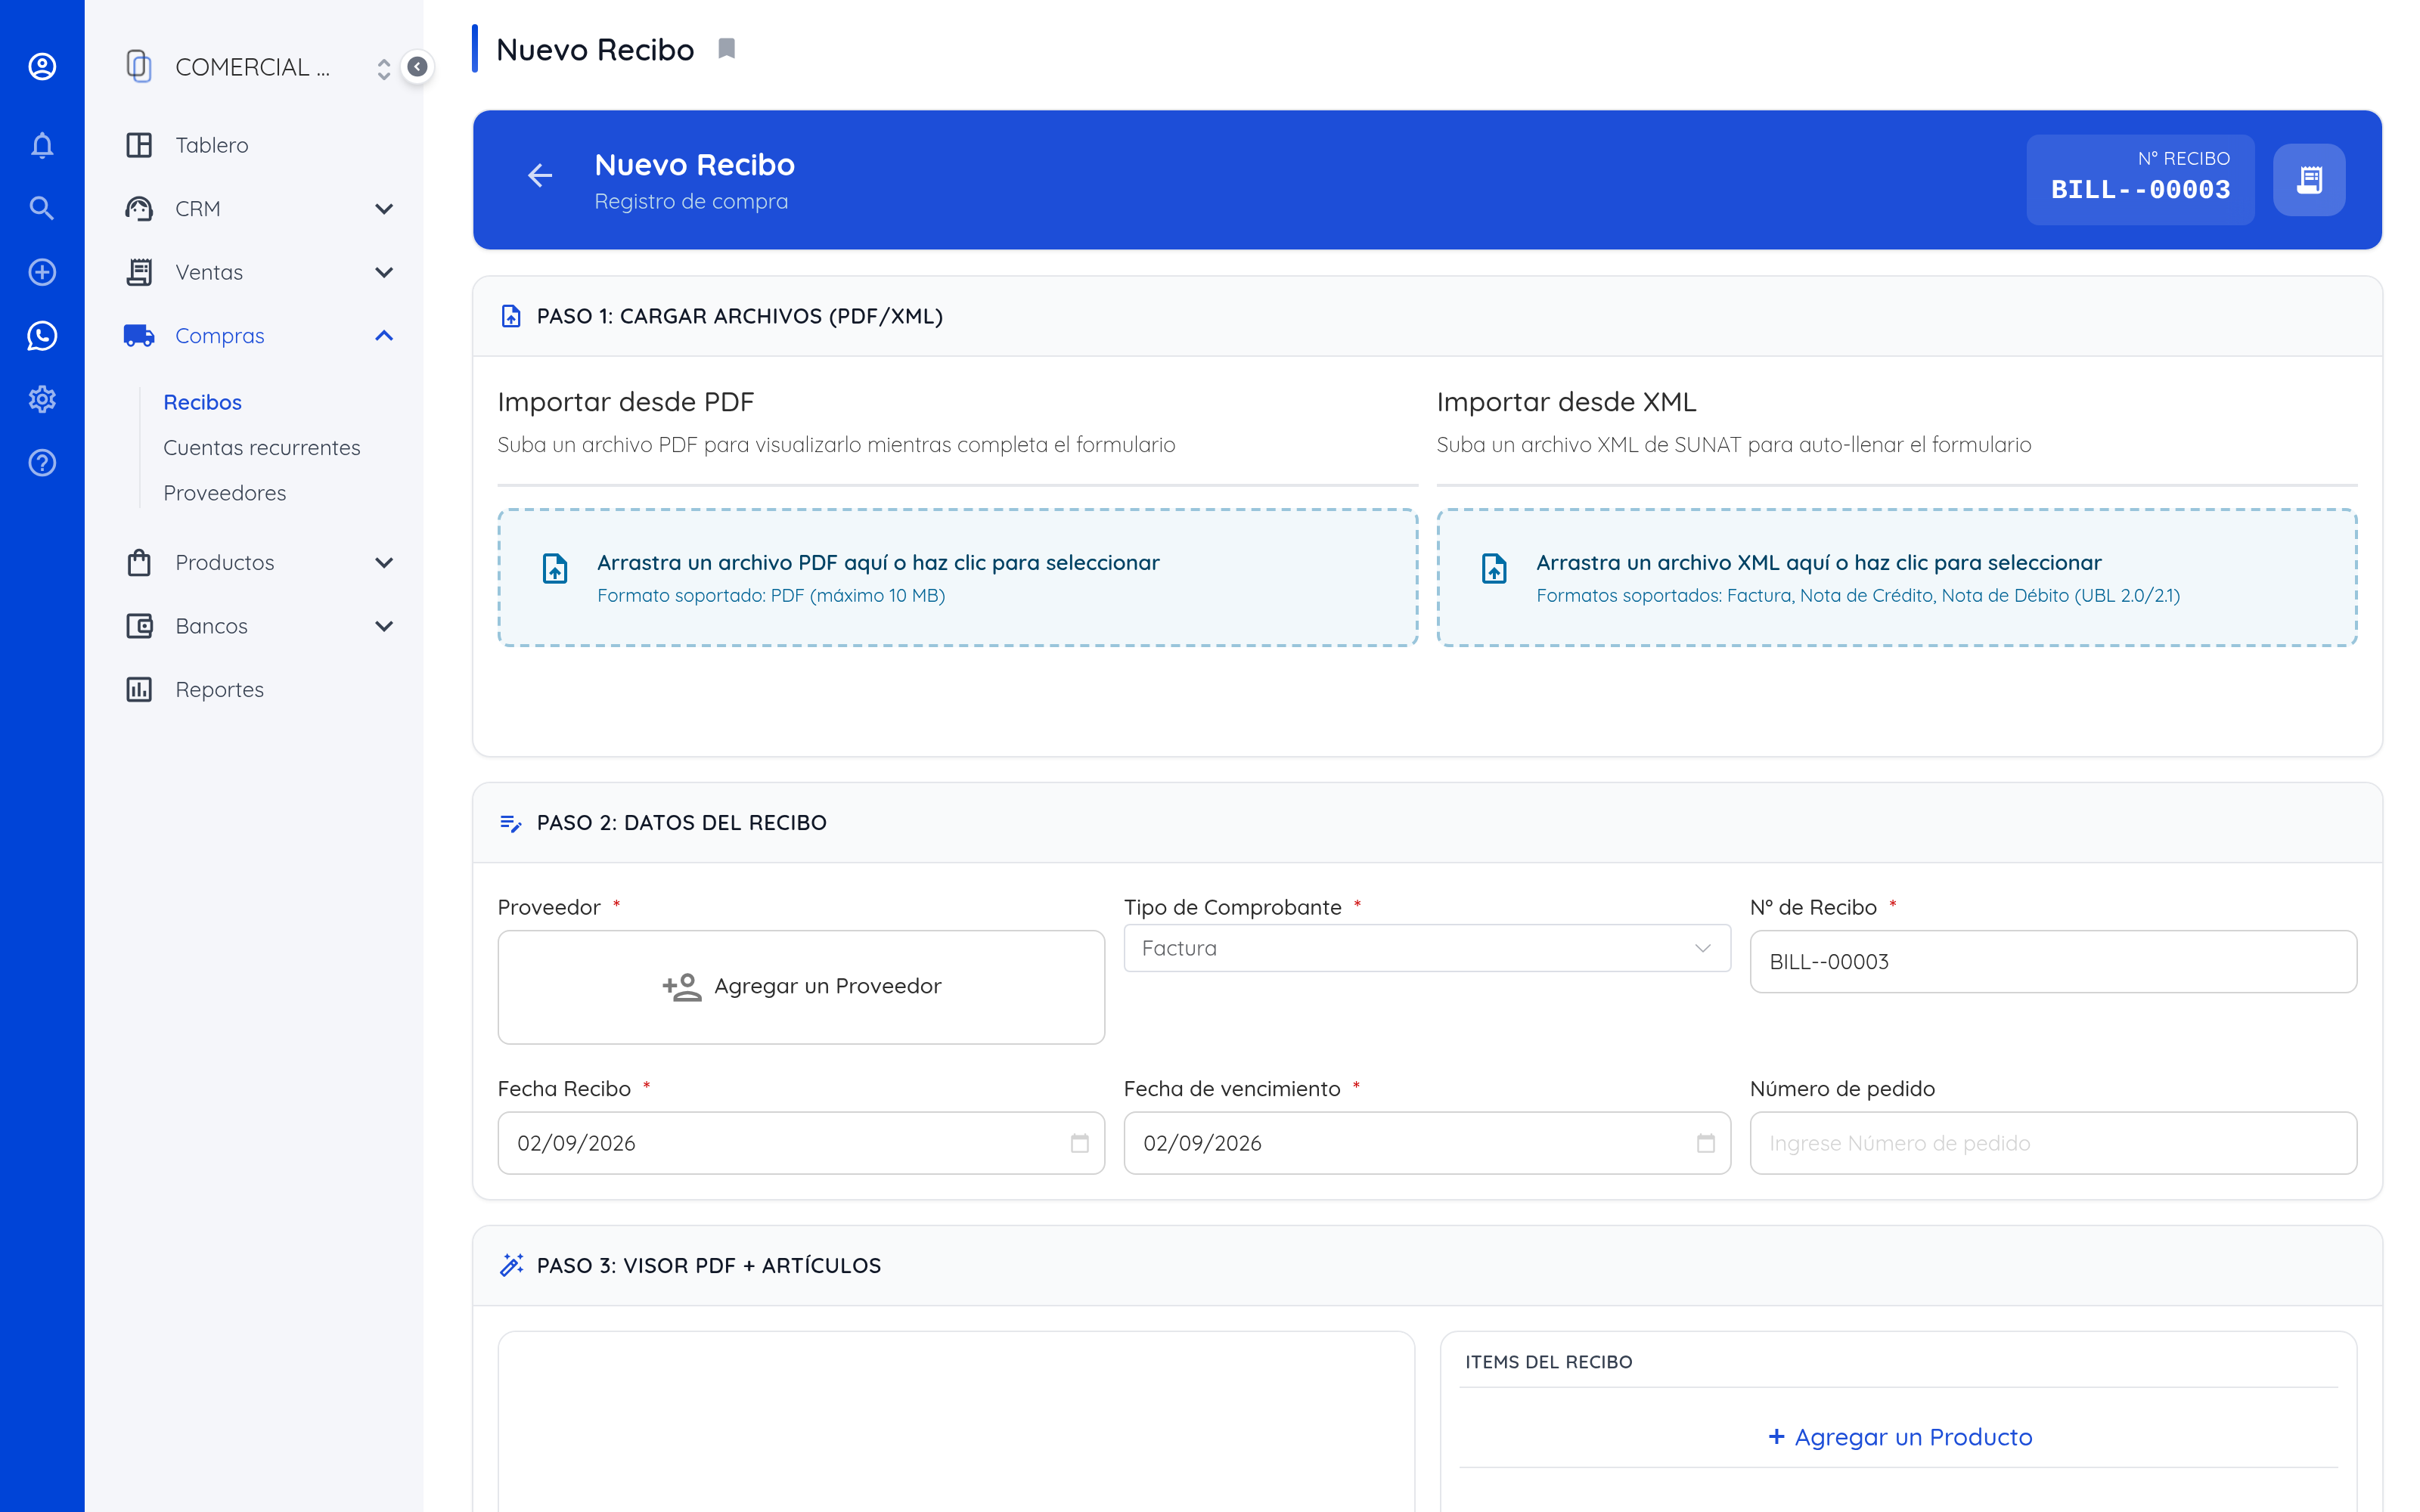Click the add-person icon in Proveedor box
Screen dimensions: 2420x1512
[x=682, y=987]
